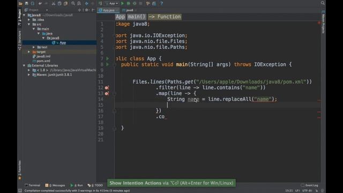Viewport: 343px width, 193px height.
Task: Click the Help question mark icon
Action: [x=161, y=3]
